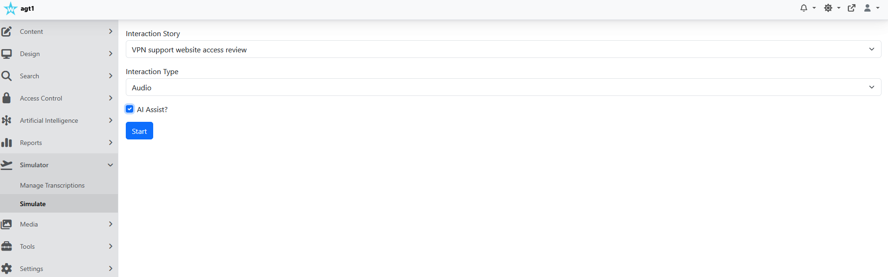Click the Content pencil-edit icon

(6, 31)
